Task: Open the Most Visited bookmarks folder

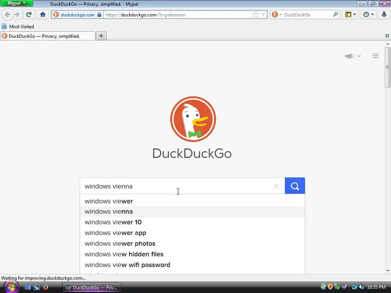Action: click(x=18, y=26)
